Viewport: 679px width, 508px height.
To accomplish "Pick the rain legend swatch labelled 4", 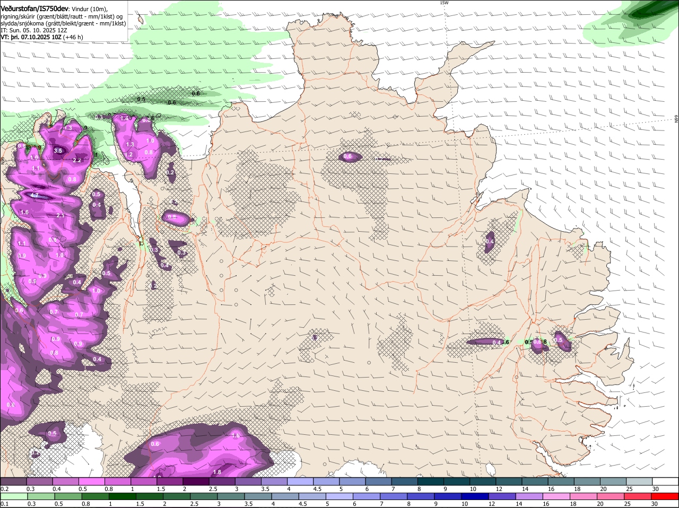I will [286, 496].
